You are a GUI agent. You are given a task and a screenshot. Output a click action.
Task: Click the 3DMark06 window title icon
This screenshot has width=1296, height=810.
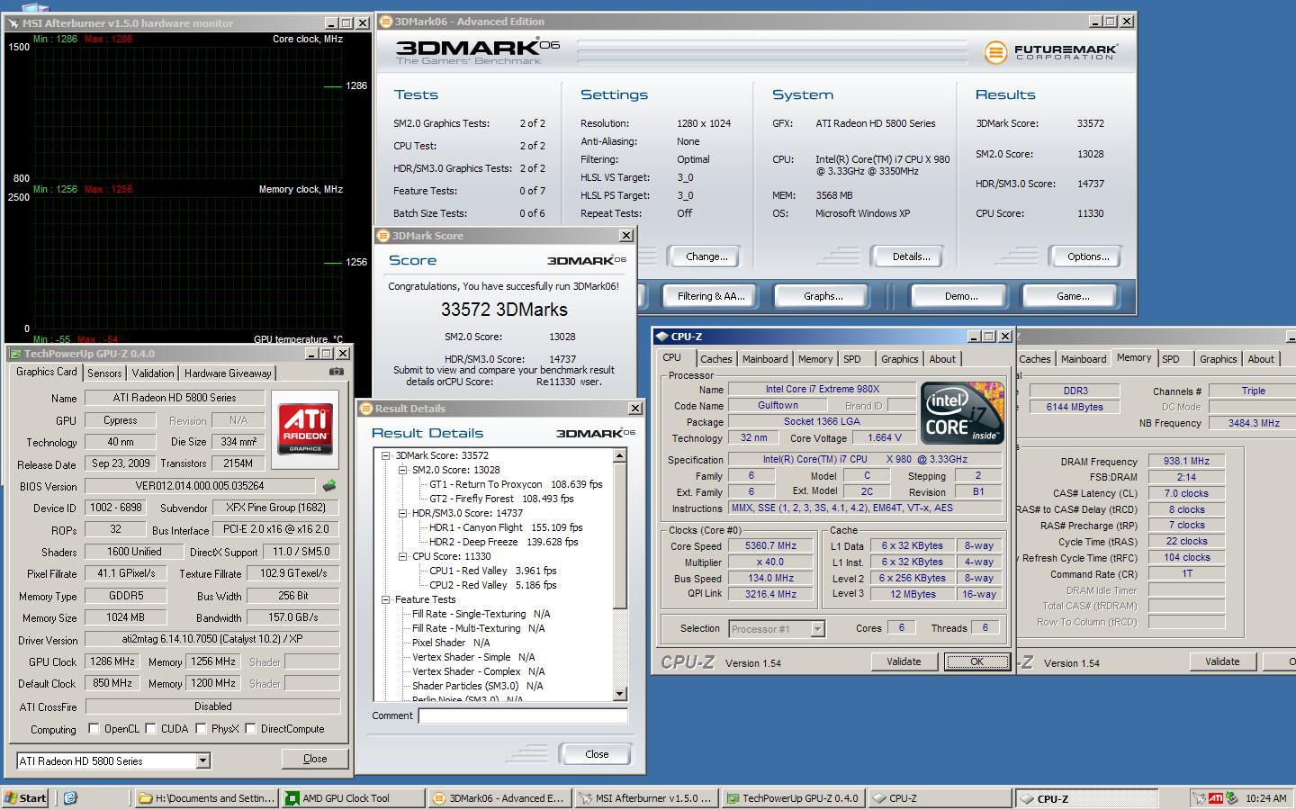coord(385,22)
